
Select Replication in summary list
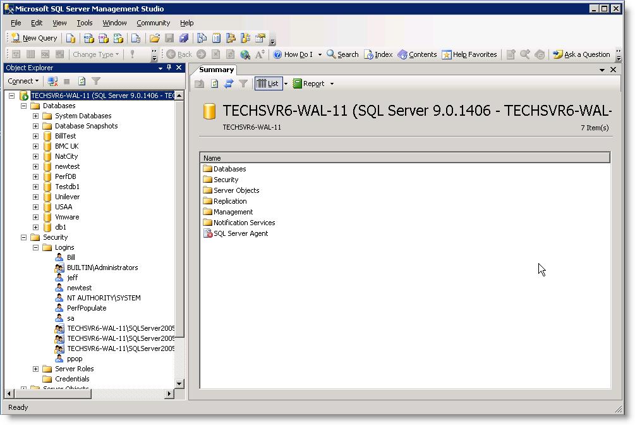tap(230, 201)
